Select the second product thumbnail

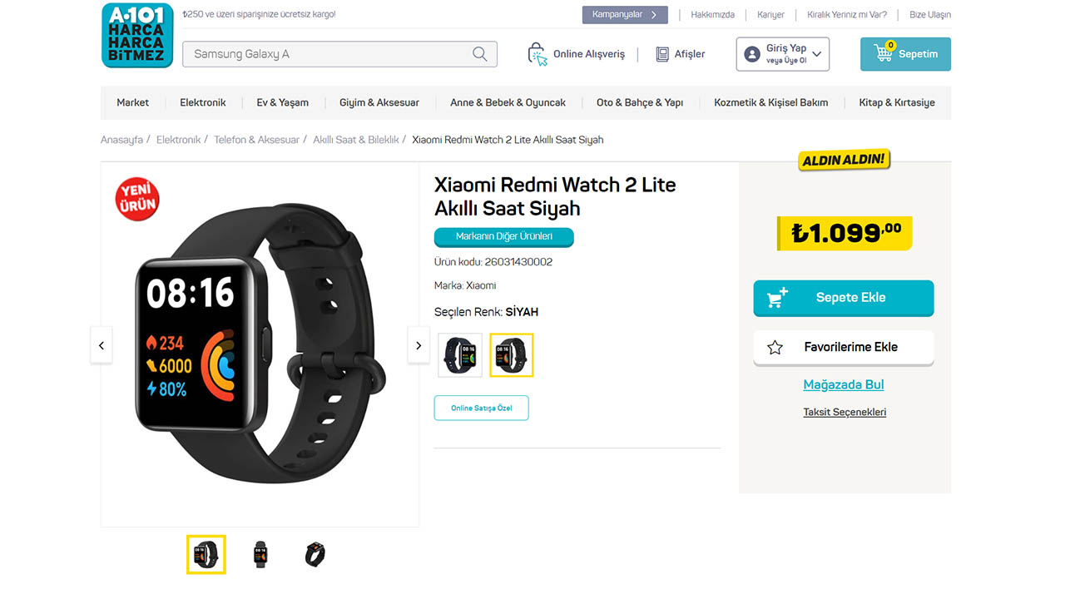point(260,554)
